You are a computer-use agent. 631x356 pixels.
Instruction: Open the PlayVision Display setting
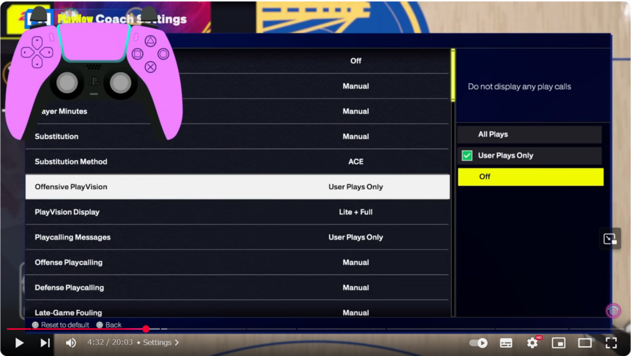[238, 212]
